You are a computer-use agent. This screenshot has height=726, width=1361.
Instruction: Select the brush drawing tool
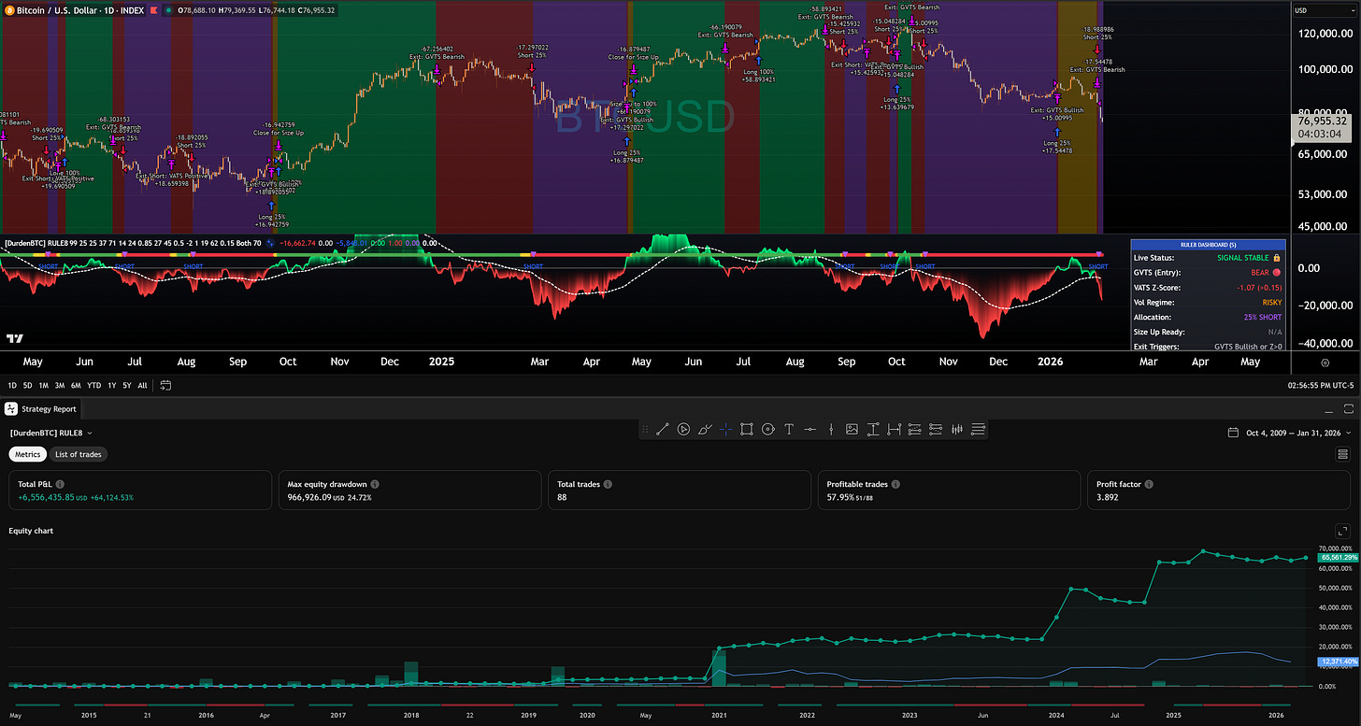[x=705, y=429]
